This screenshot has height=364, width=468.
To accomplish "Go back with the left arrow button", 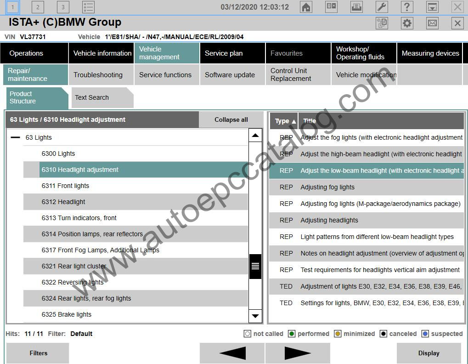I will 232,353.
